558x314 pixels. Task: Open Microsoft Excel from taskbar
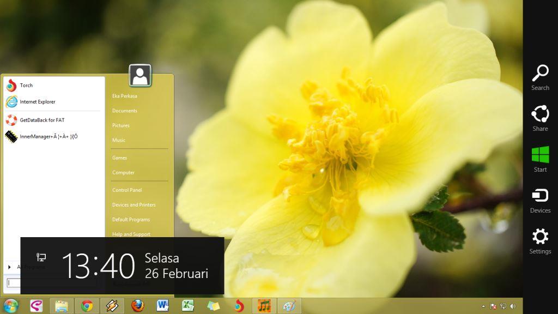coord(188,306)
